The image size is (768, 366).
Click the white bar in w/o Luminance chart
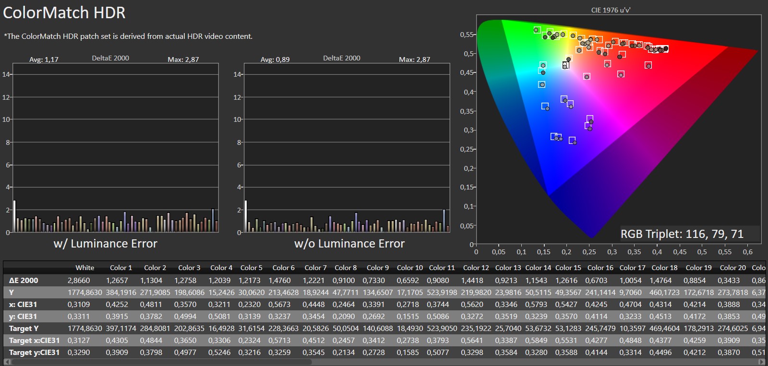[246, 216]
